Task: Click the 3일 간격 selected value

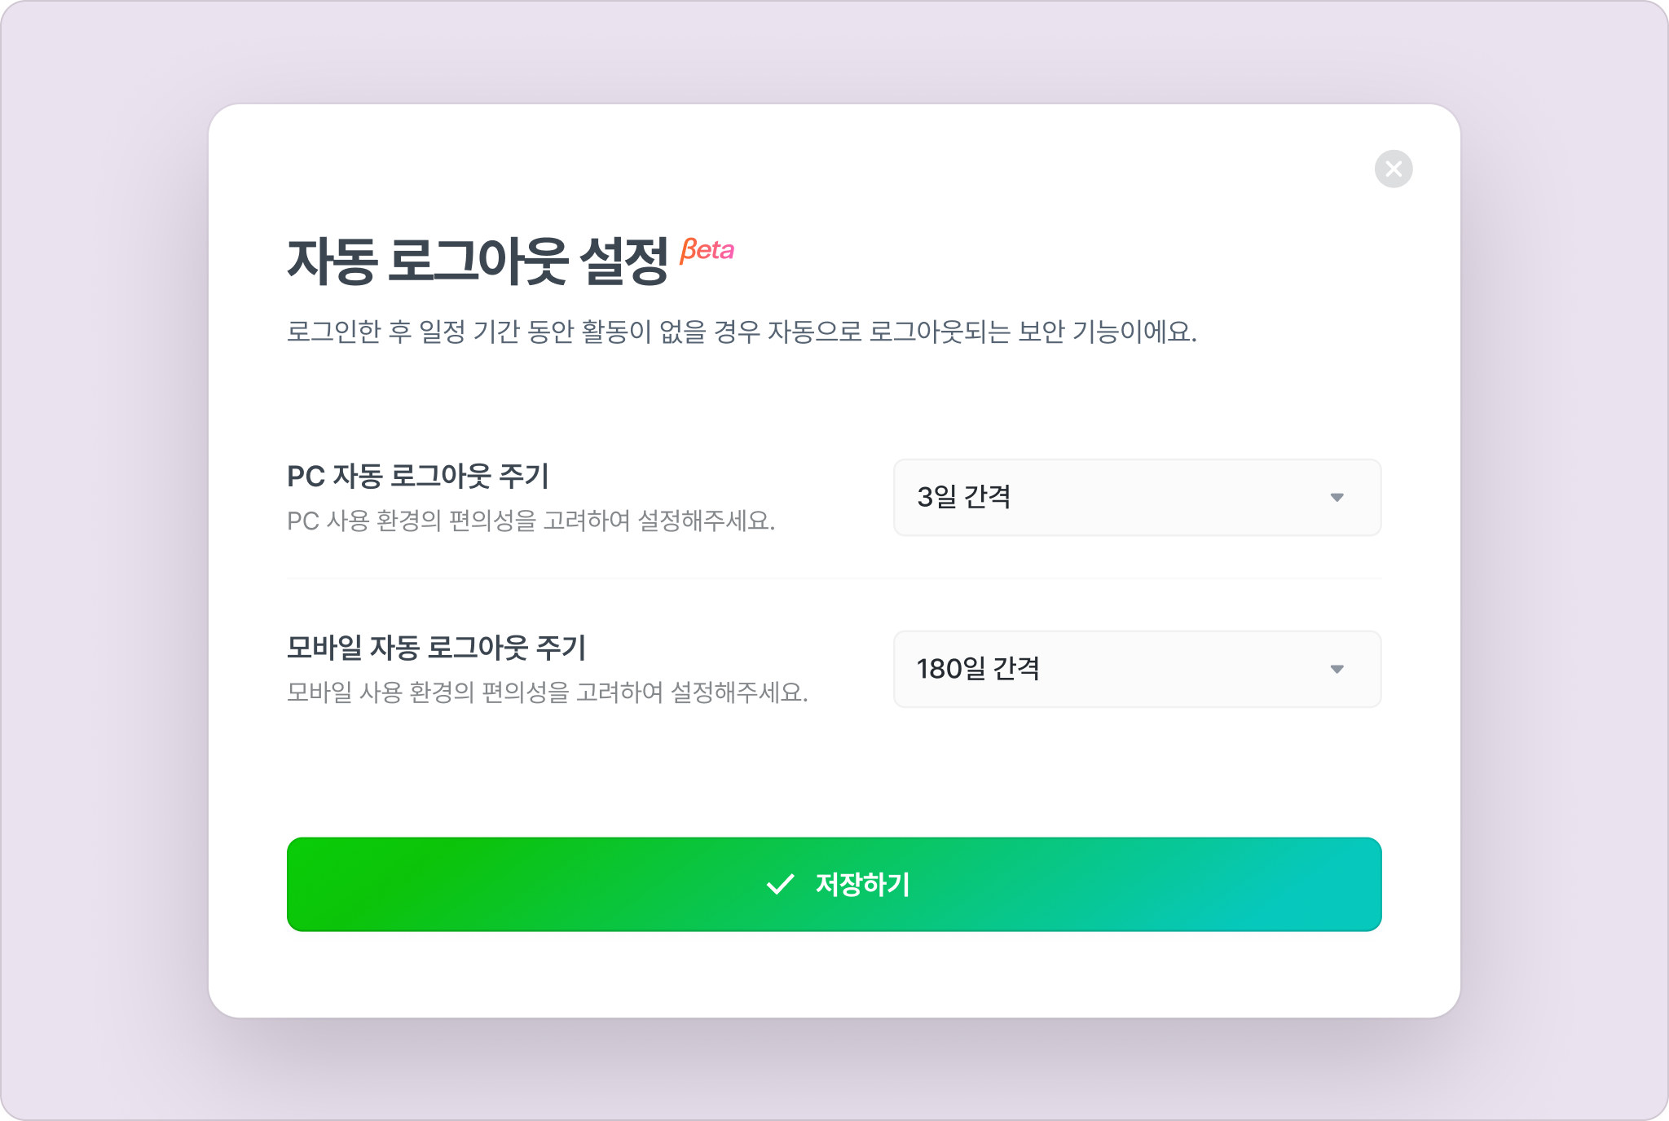Action: click(963, 497)
